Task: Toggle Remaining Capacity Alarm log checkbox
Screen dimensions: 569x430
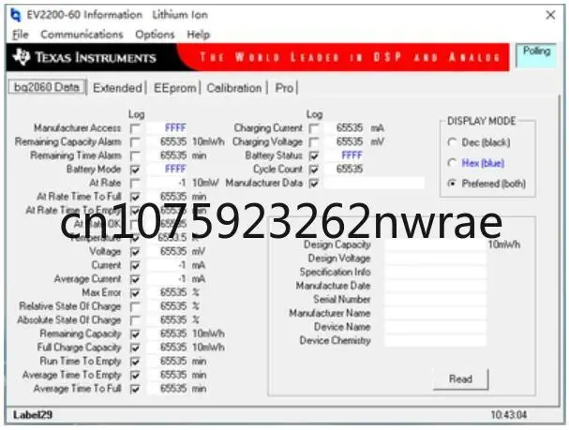Action: click(x=135, y=142)
